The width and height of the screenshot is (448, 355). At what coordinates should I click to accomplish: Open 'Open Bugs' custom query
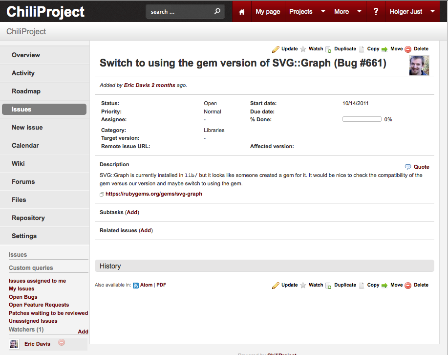pos(23,297)
